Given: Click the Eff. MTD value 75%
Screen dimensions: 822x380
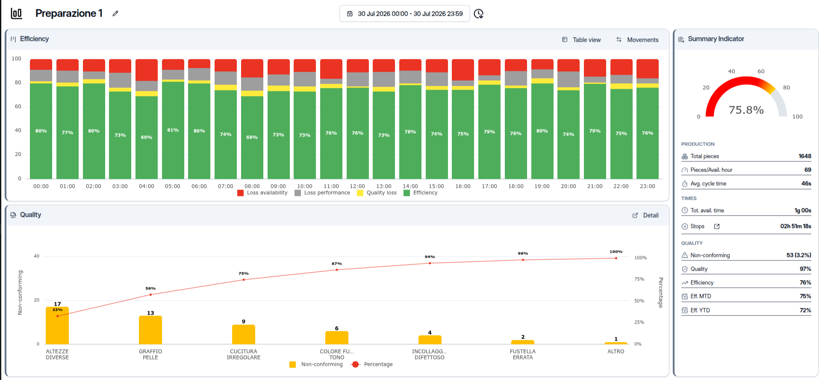Looking at the screenshot, I should 805,296.
